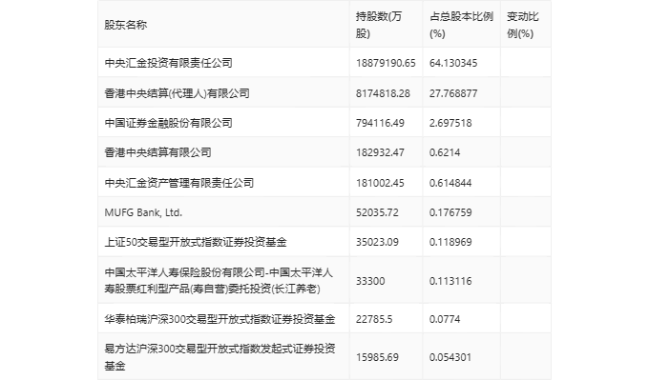Select the value 8174818.28
The width and height of the screenshot is (649, 380).
pyautogui.click(x=383, y=93)
